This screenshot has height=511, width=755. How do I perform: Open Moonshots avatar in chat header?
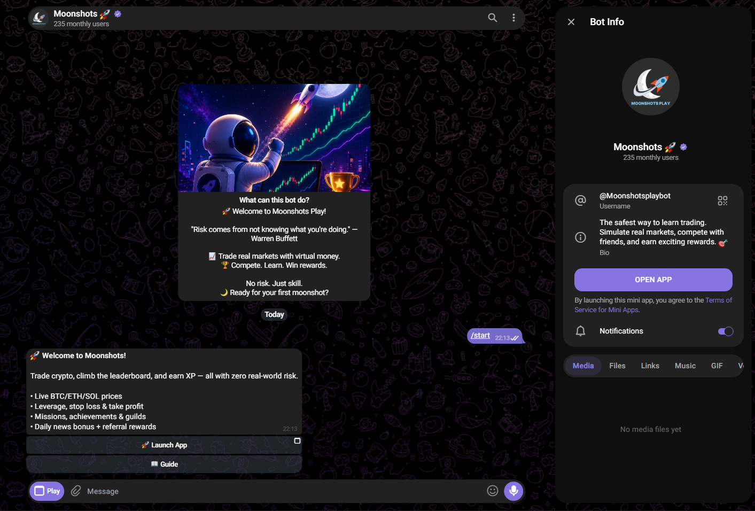click(x=39, y=18)
